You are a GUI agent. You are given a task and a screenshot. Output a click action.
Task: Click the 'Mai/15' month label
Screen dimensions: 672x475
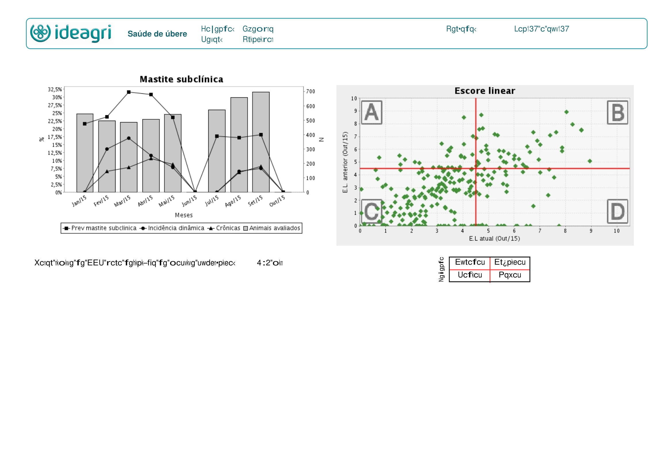click(167, 201)
